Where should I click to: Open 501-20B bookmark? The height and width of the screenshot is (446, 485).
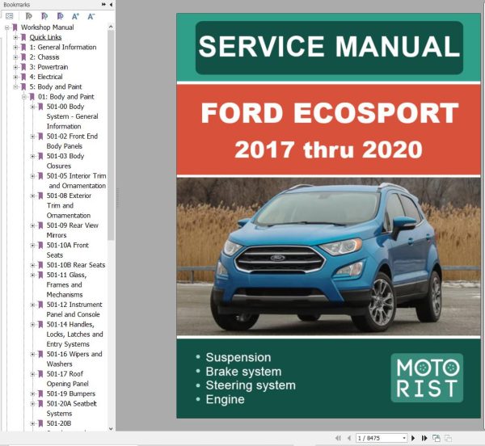pyautogui.click(x=59, y=423)
